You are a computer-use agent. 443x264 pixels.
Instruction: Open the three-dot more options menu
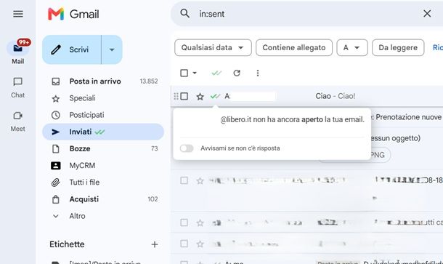pos(258,73)
